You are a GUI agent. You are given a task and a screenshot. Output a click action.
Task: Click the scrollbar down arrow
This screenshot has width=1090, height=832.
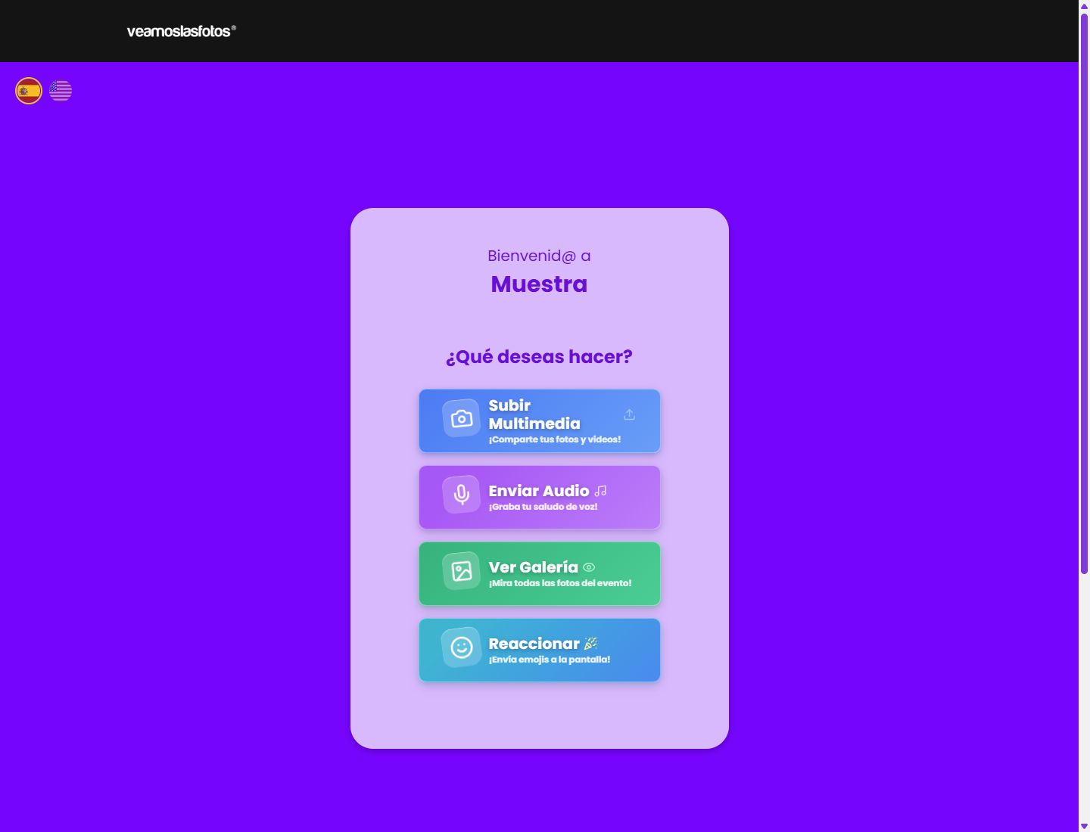click(1084, 826)
